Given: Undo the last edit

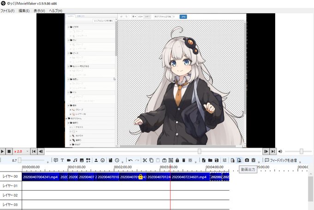Looking at the screenshot, I should [x=131, y=160].
